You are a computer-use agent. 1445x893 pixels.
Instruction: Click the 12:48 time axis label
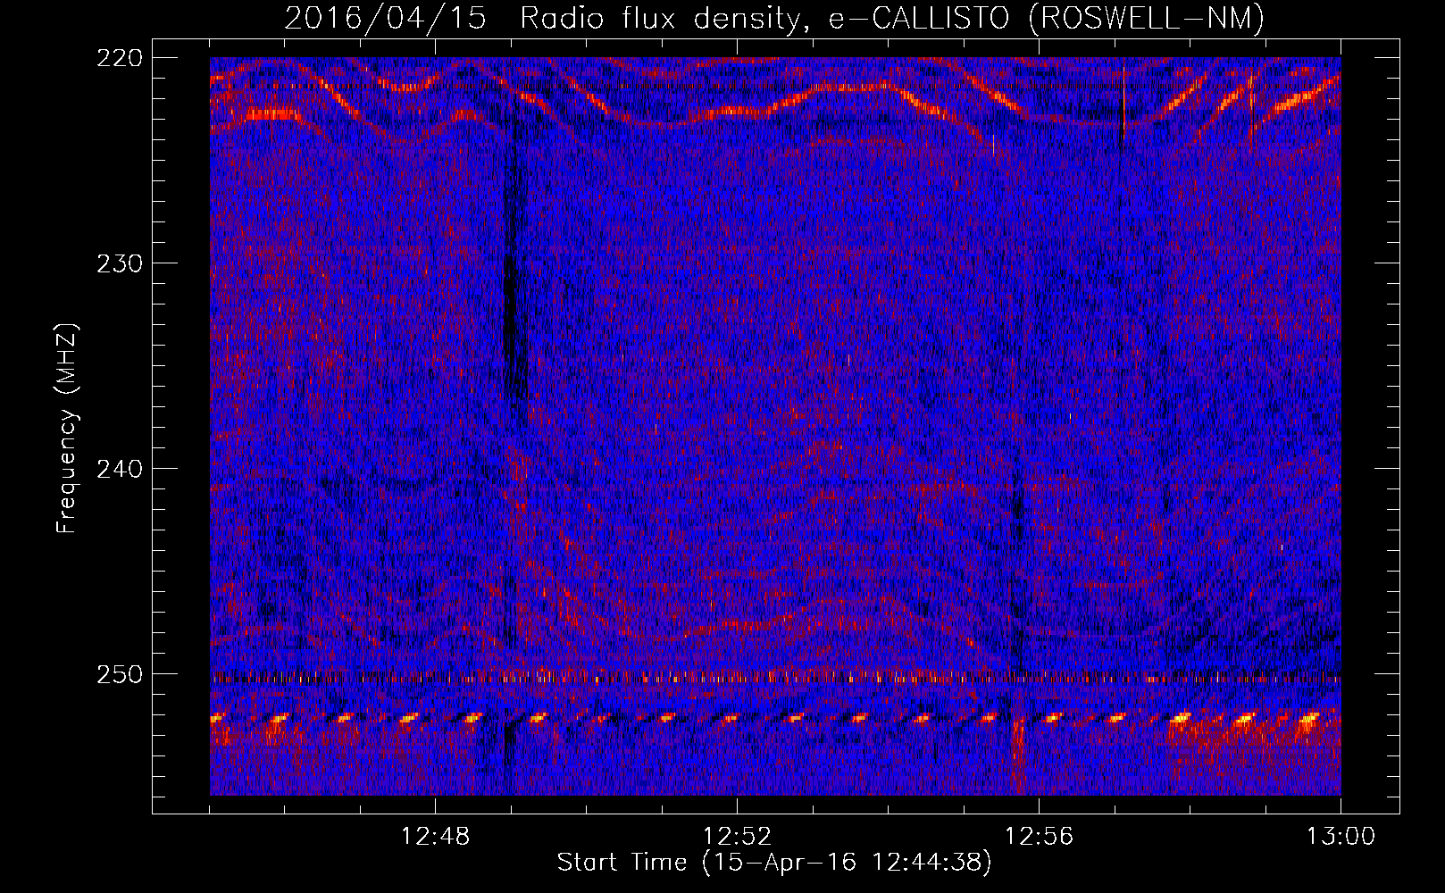pos(435,837)
